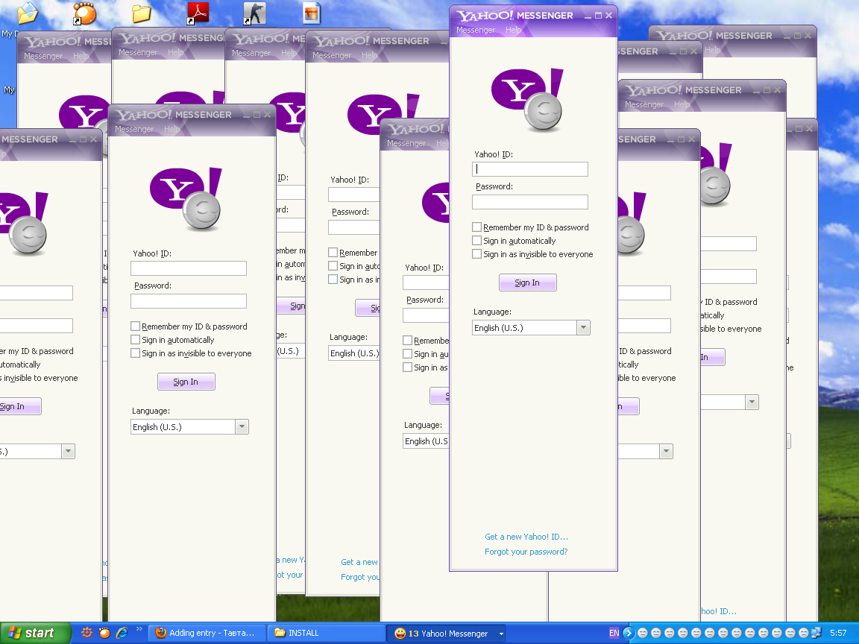
Task: Check 'Sign in as invisible to everyone' fully visible left window
Action: point(135,353)
